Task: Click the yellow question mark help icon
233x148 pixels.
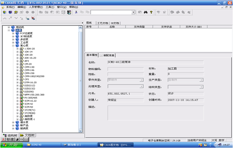Action: pos(151,12)
